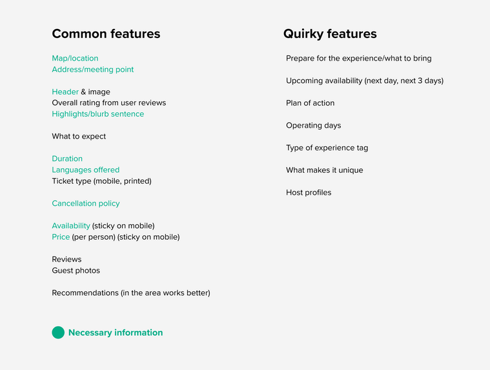Click the green Price word
The image size is (490, 370).
click(61, 237)
